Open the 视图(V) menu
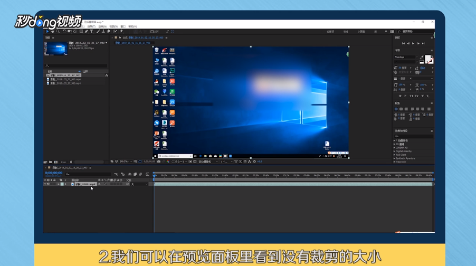This screenshot has height=266, width=476. pos(113,27)
